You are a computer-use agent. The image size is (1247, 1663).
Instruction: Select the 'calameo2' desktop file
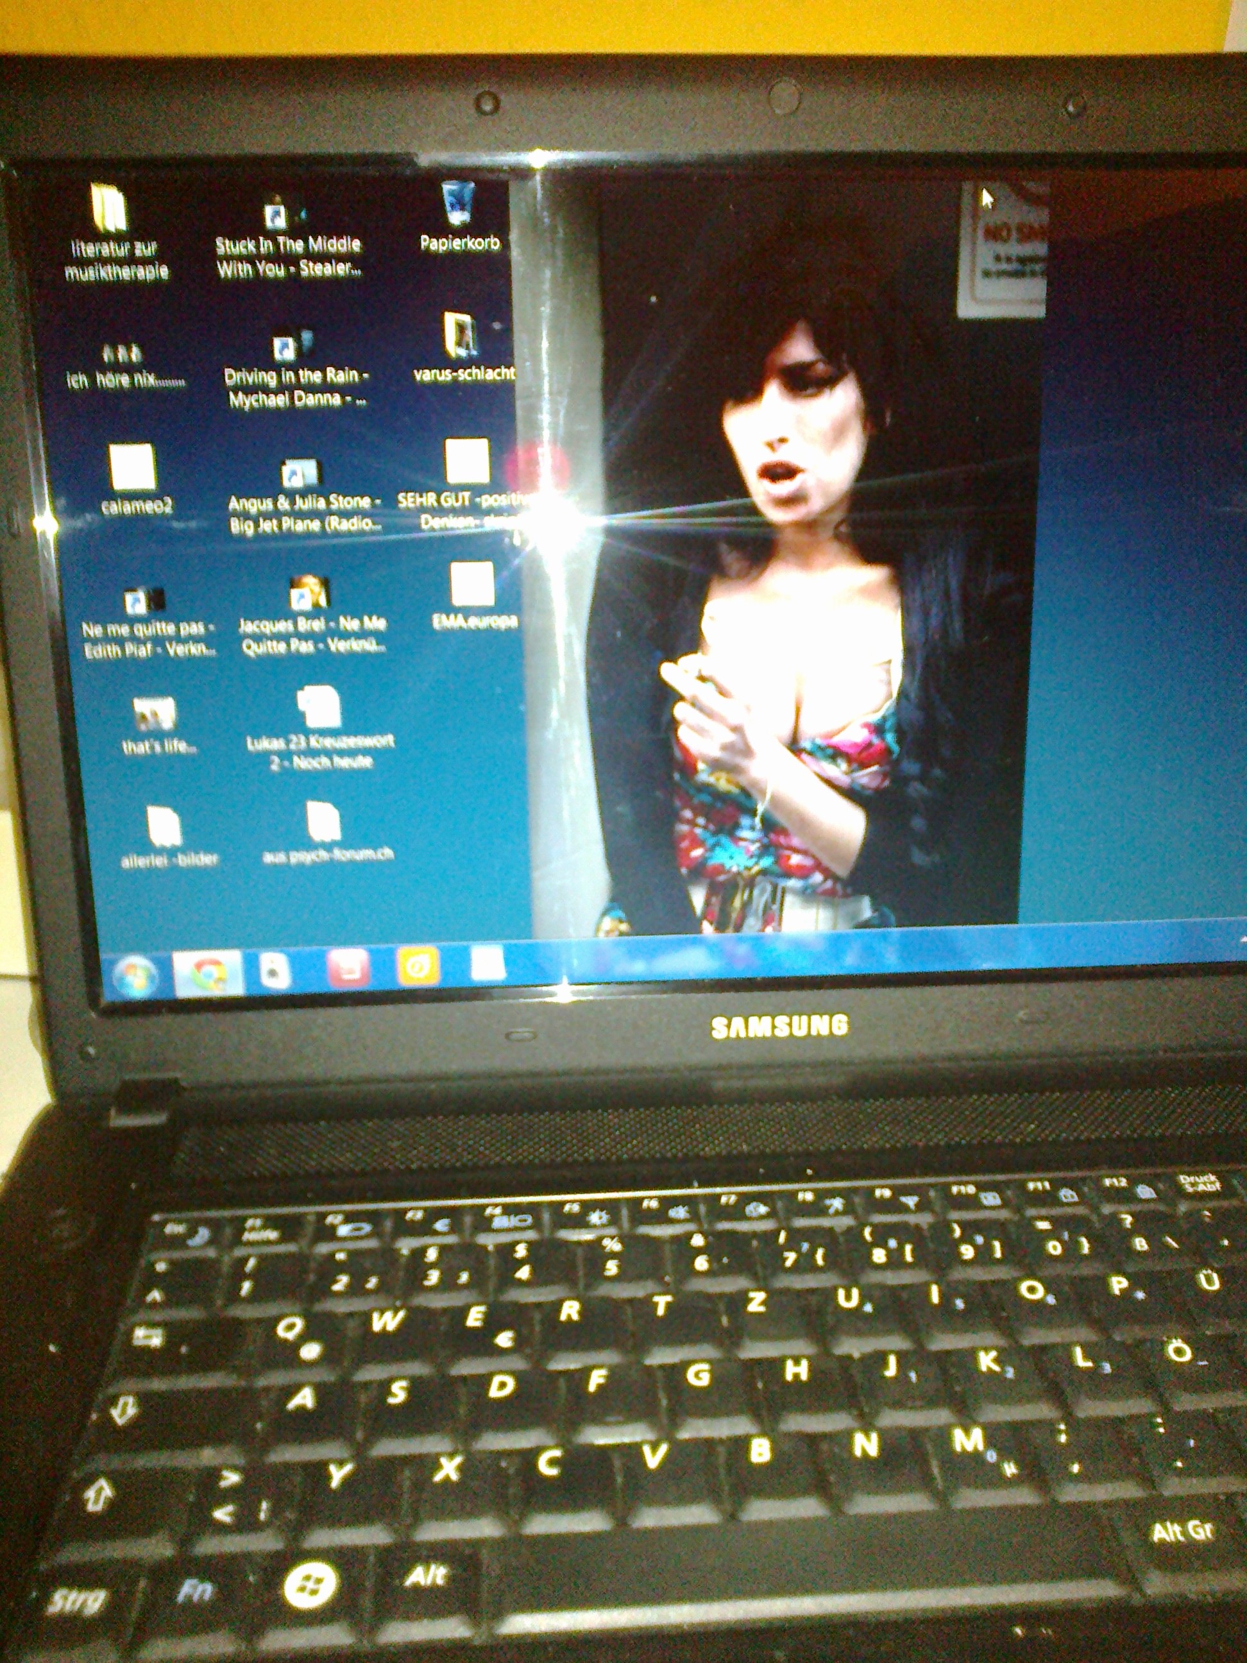click(x=133, y=468)
